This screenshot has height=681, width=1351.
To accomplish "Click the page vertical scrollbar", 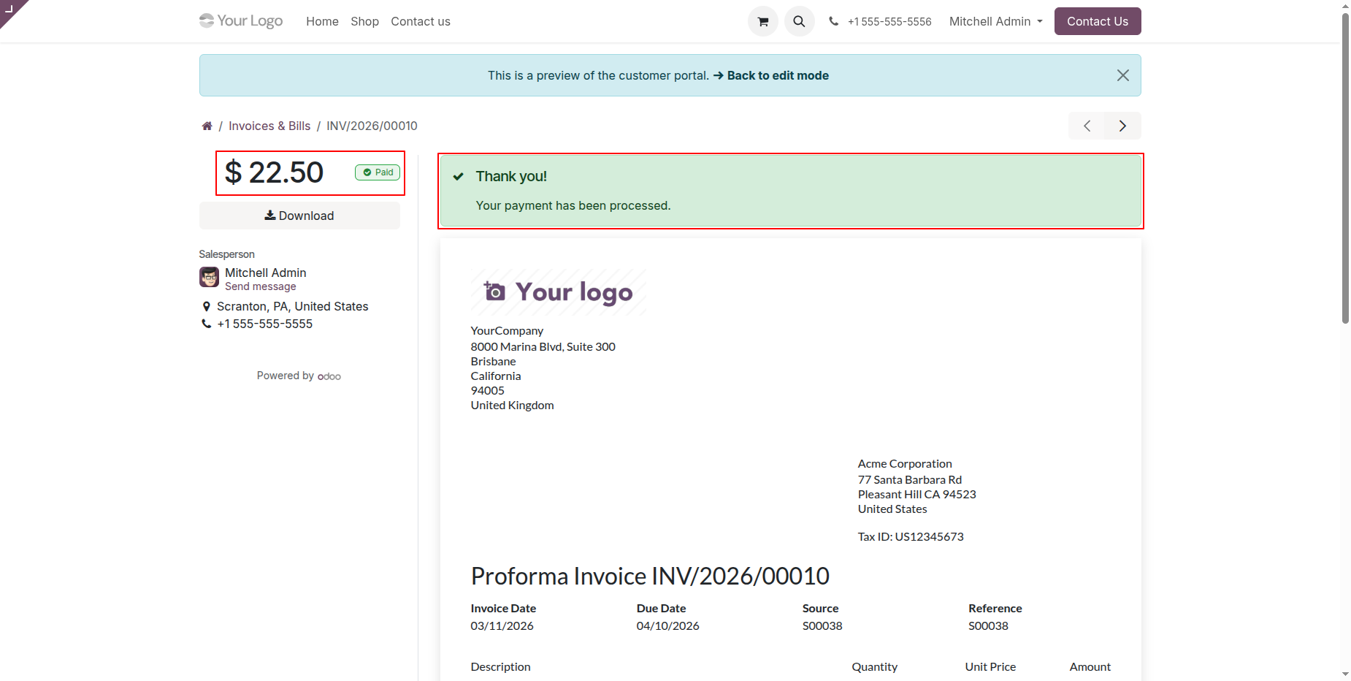I will point(1345,168).
